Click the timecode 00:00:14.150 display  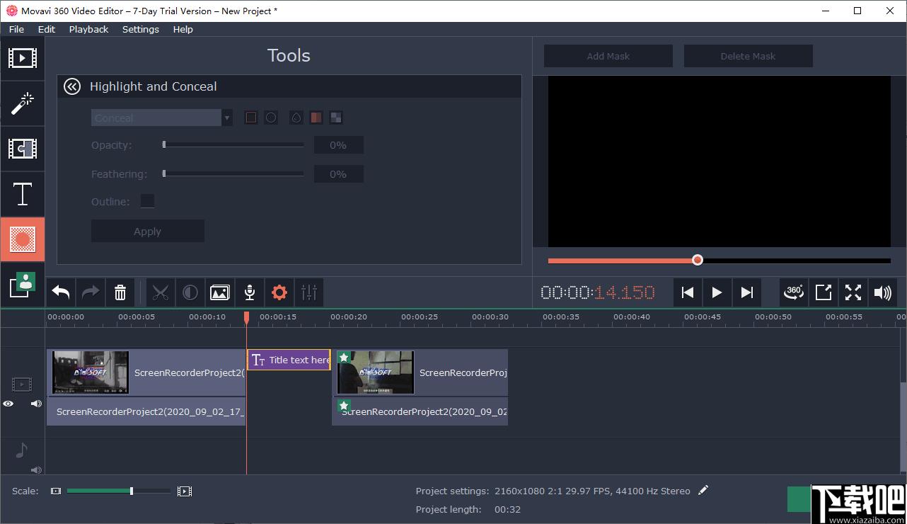click(x=598, y=292)
